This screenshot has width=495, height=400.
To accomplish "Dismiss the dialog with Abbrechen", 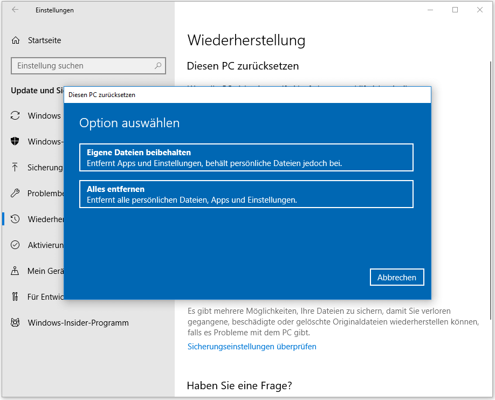I will click(397, 277).
